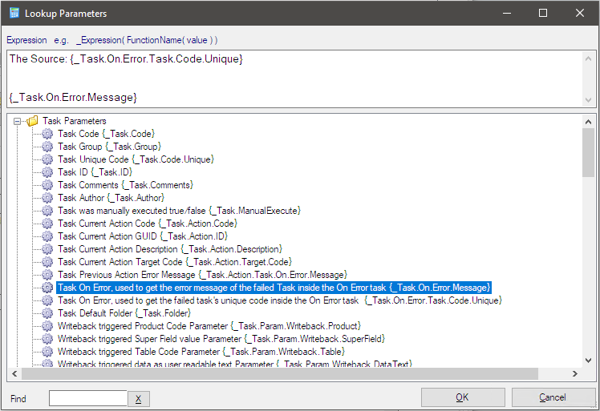Screen dimensions: 600x411
Task: Select Task Code {_Task.Code} entry
Action: pos(106,134)
